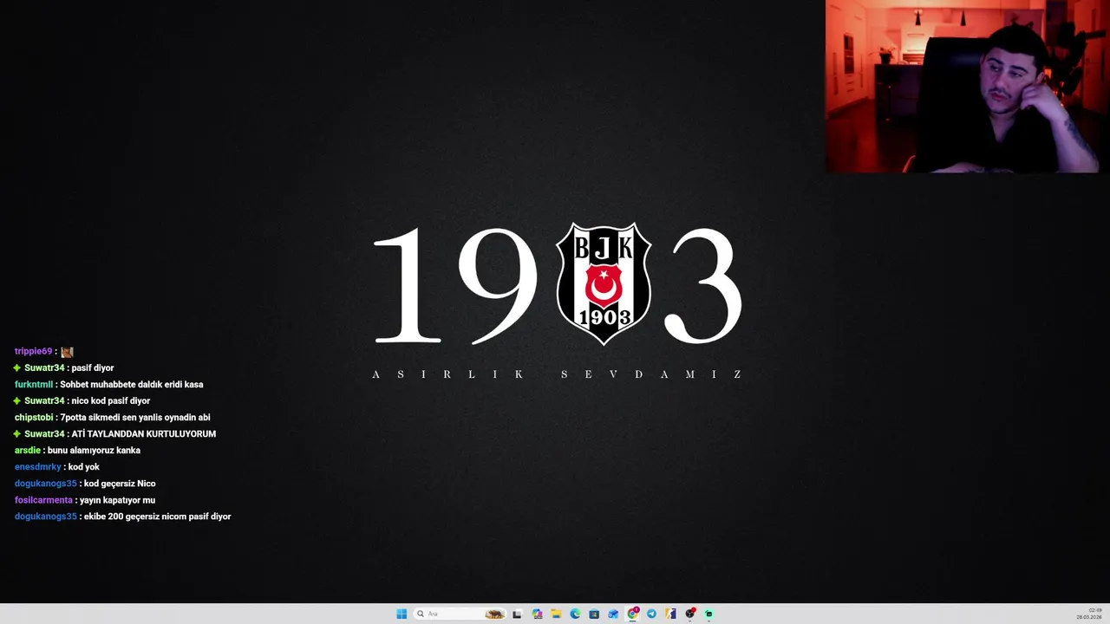Image resolution: width=1110 pixels, height=624 pixels.
Task: Select message 'kod geçersiz Nico'
Action: tap(120, 483)
